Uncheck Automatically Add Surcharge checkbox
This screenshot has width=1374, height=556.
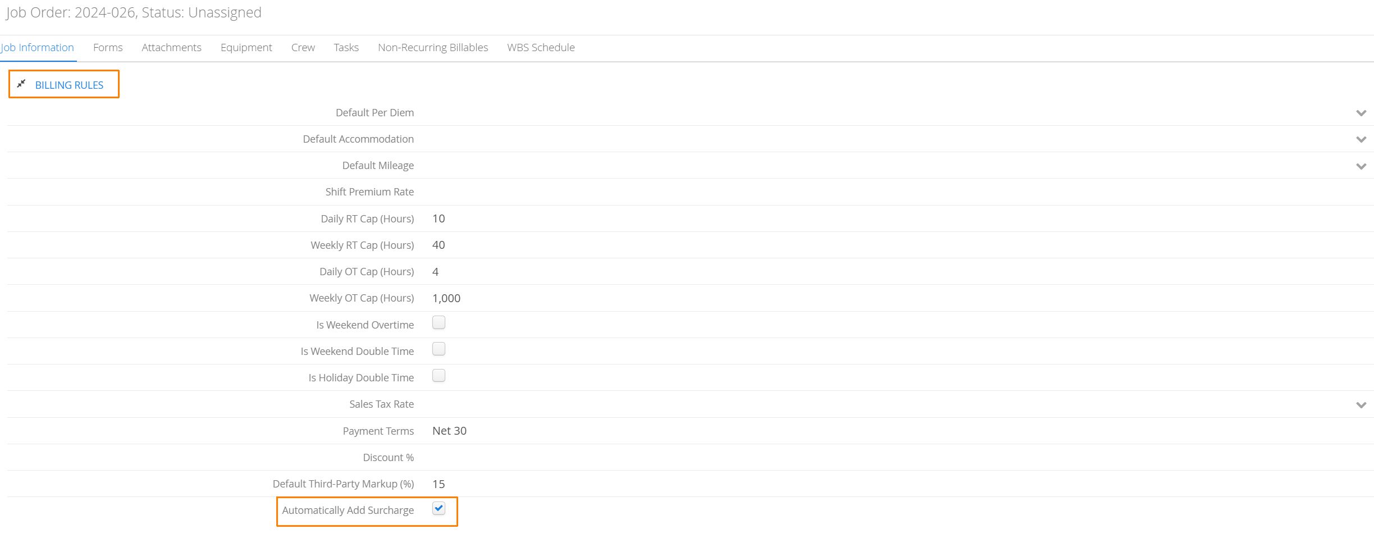point(439,508)
